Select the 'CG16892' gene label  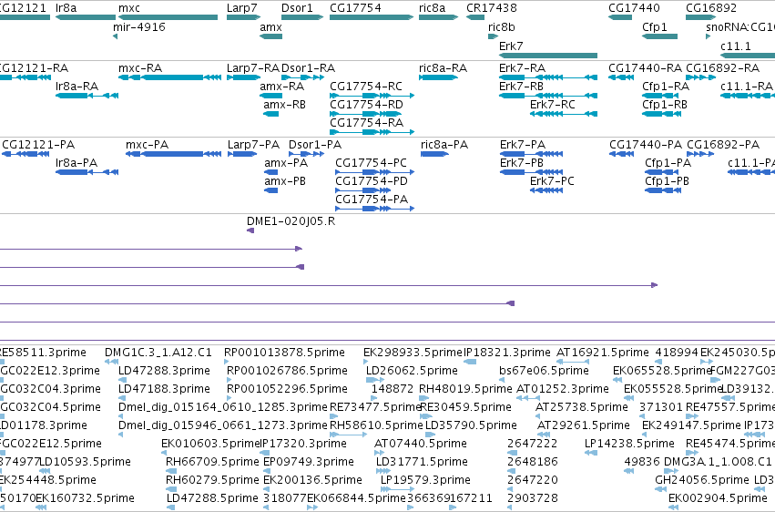[711, 8]
